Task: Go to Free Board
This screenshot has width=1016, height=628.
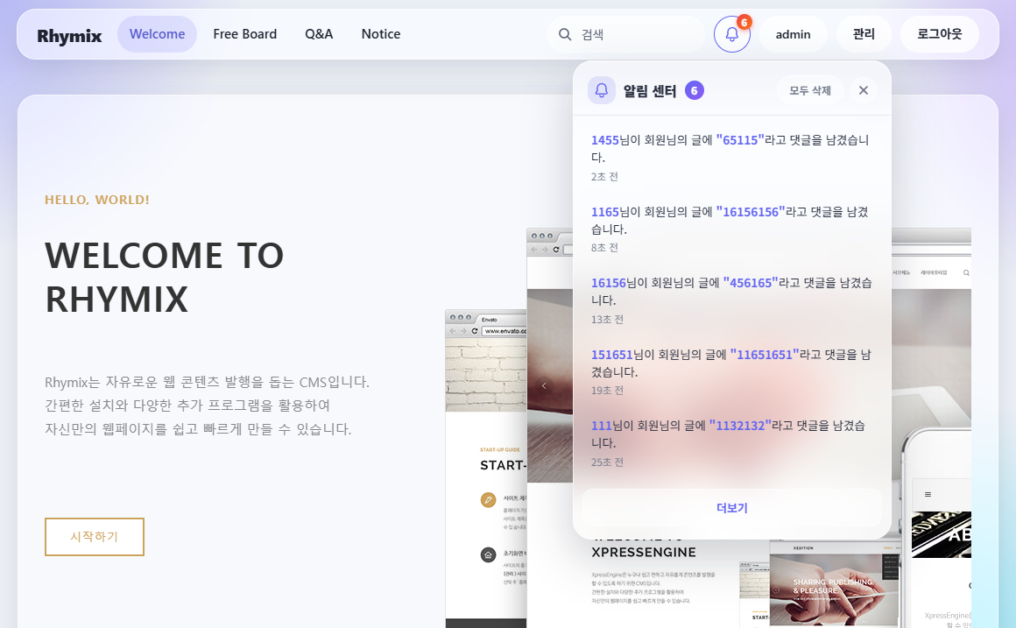Action: (x=245, y=34)
